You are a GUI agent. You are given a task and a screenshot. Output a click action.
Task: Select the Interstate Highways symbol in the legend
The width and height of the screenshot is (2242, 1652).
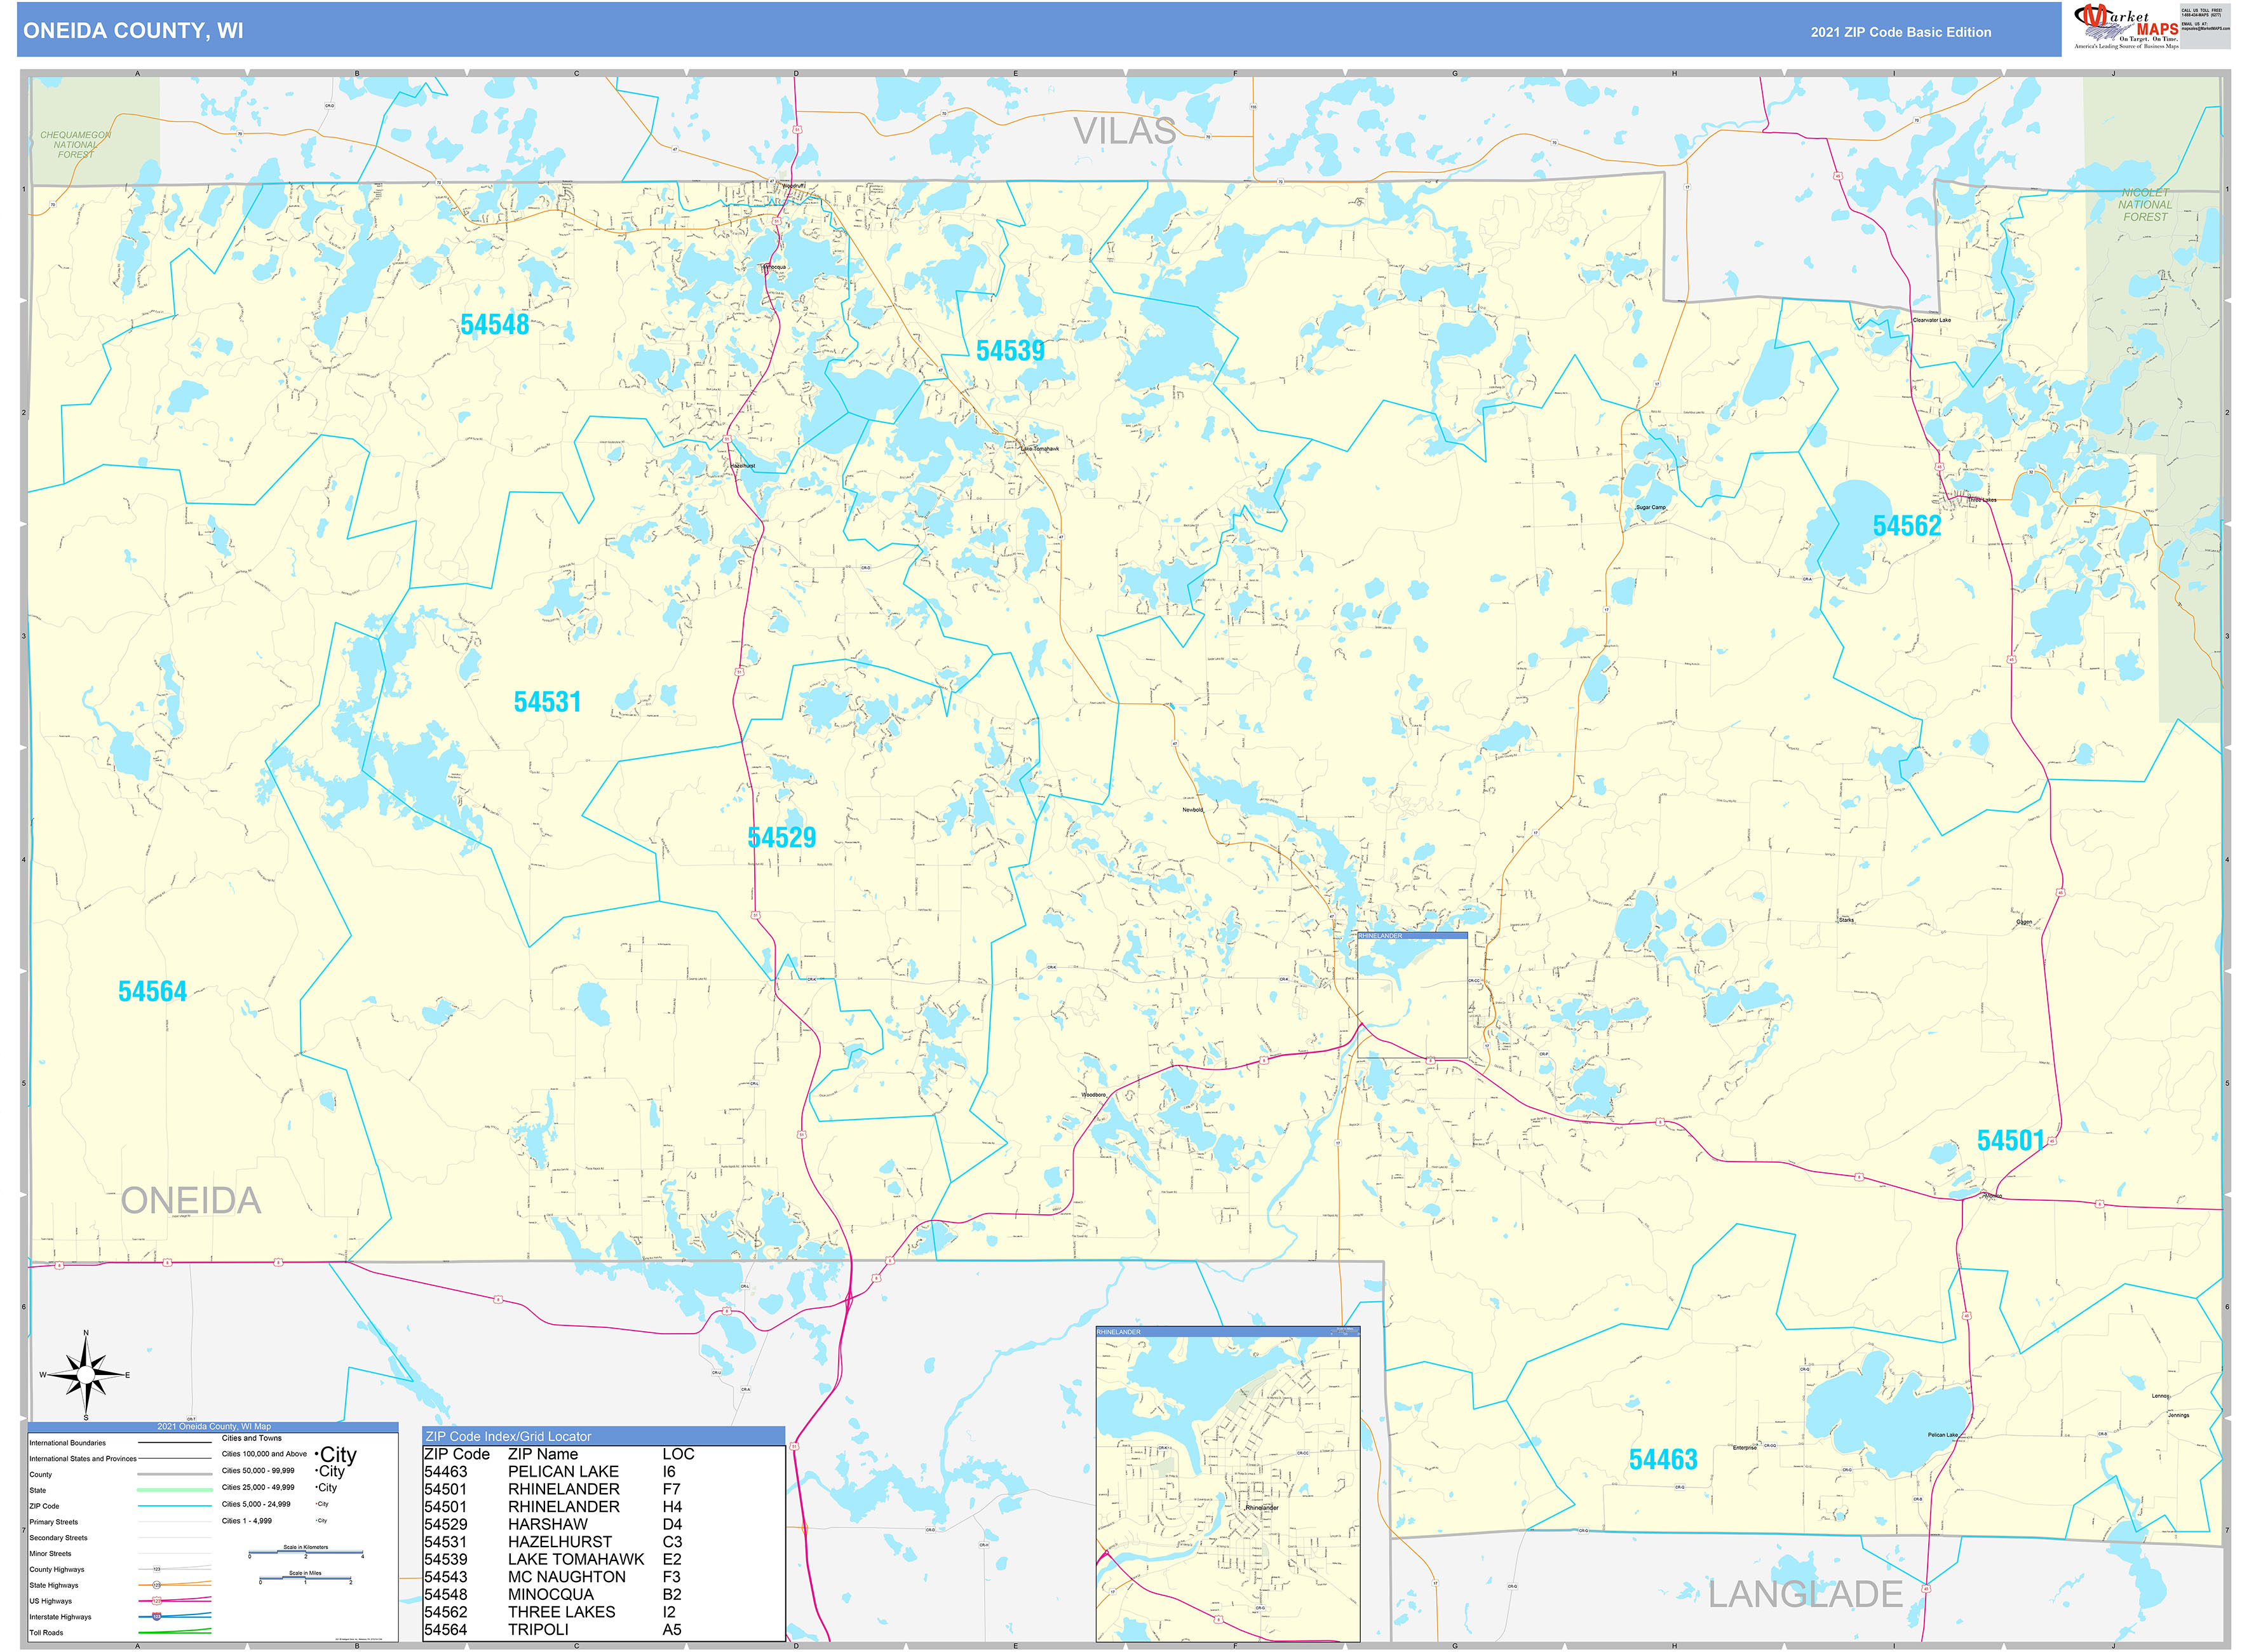click(157, 1617)
